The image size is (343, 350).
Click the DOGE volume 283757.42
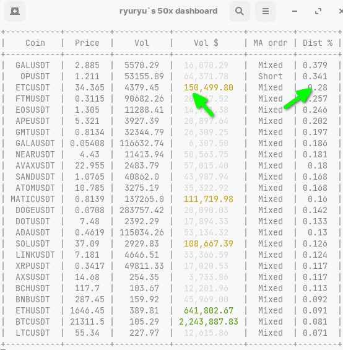[x=142, y=210]
